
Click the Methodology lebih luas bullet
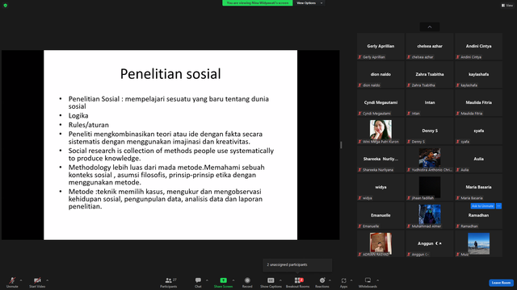(x=166, y=175)
